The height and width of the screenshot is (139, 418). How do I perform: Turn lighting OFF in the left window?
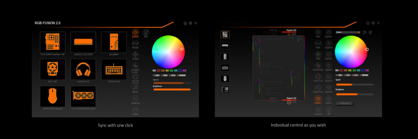point(146,33)
